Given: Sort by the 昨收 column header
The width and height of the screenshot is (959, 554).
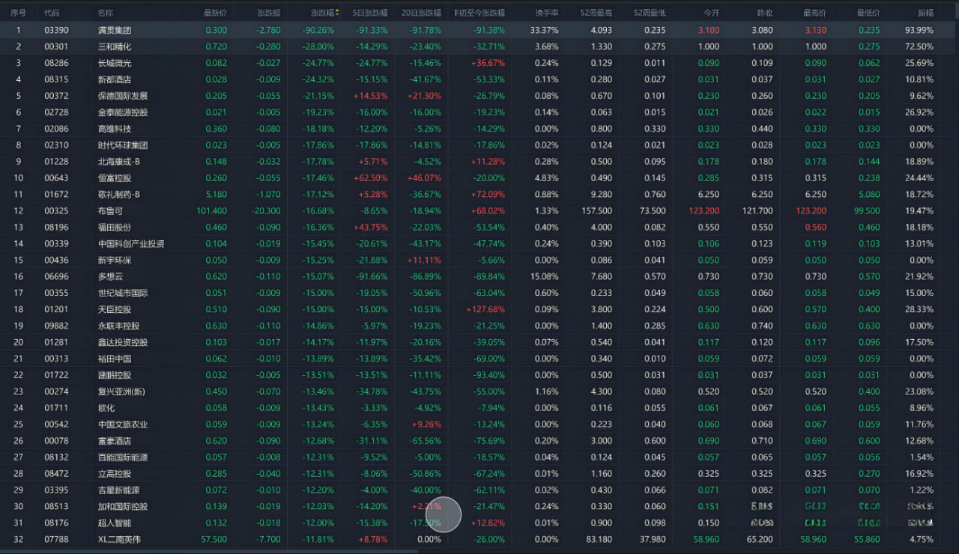Looking at the screenshot, I should [x=765, y=13].
